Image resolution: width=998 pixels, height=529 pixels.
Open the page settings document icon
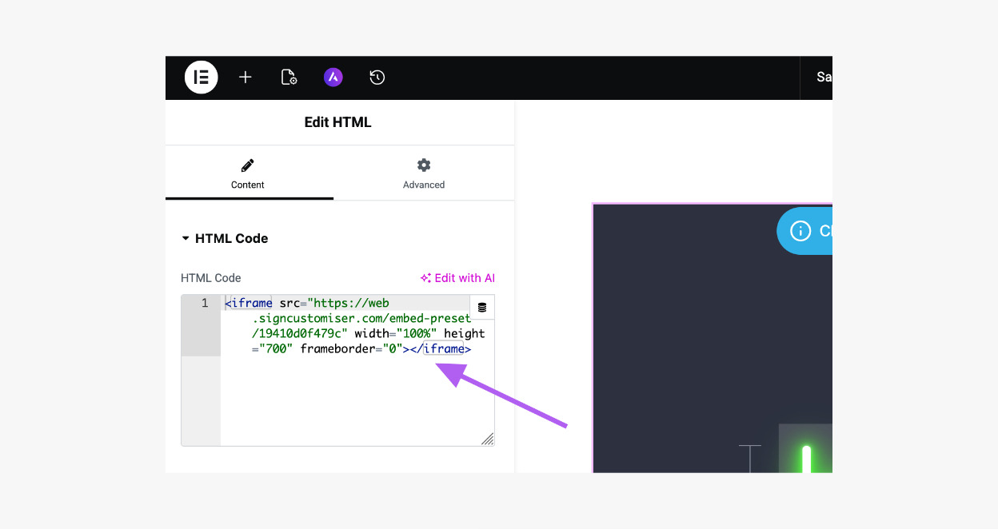coord(289,78)
